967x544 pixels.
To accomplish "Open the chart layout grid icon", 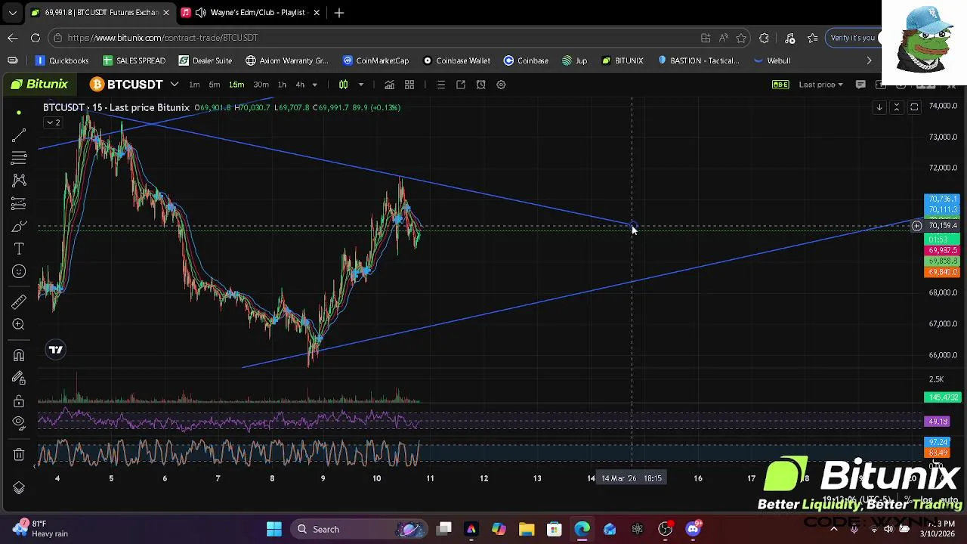I will click(409, 85).
